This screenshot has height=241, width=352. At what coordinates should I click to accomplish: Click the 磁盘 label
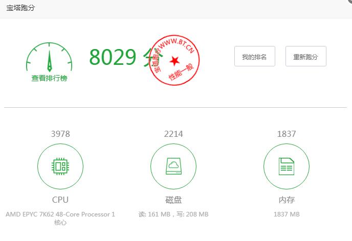173,200
